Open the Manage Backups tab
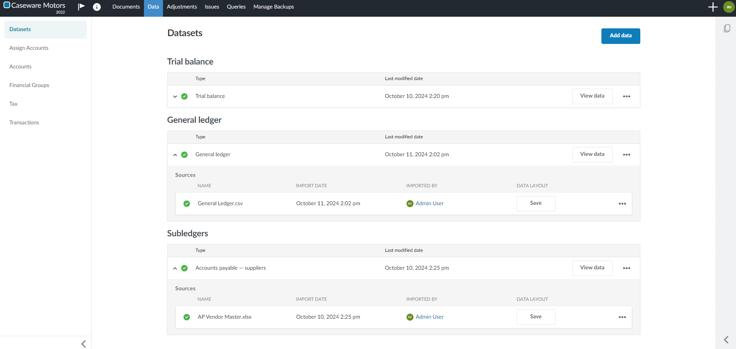This screenshot has width=736, height=349. [273, 7]
